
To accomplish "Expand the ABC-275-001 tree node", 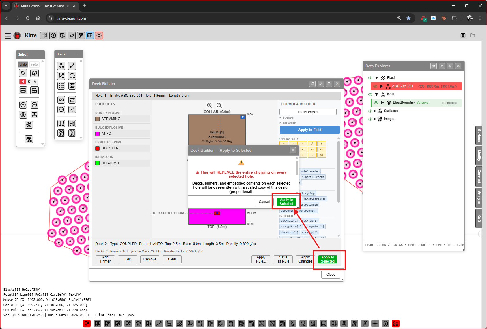I will tap(382, 86).
